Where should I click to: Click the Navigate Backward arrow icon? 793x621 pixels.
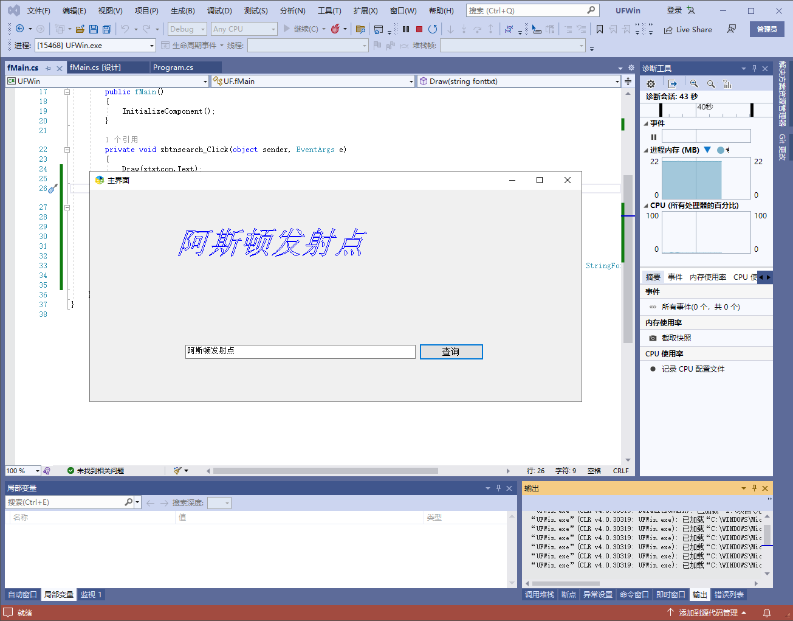[x=19, y=29]
